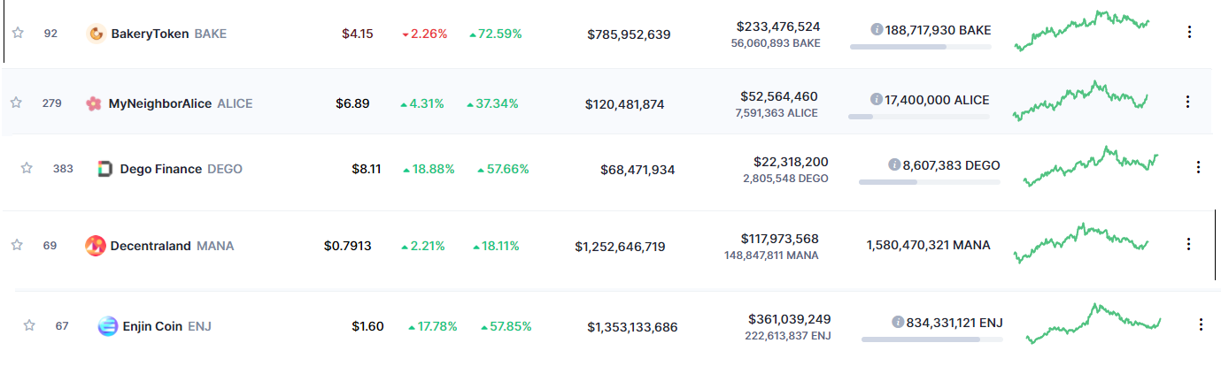This screenshot has height=366, width=1221.
Task: Click Dego Finance 24h volume $22,318,200
Action: 791,162
